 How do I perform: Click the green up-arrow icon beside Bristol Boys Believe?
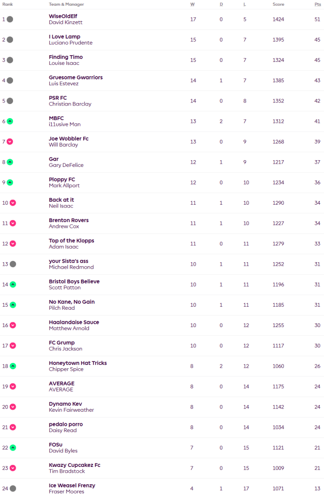(13, 285)
